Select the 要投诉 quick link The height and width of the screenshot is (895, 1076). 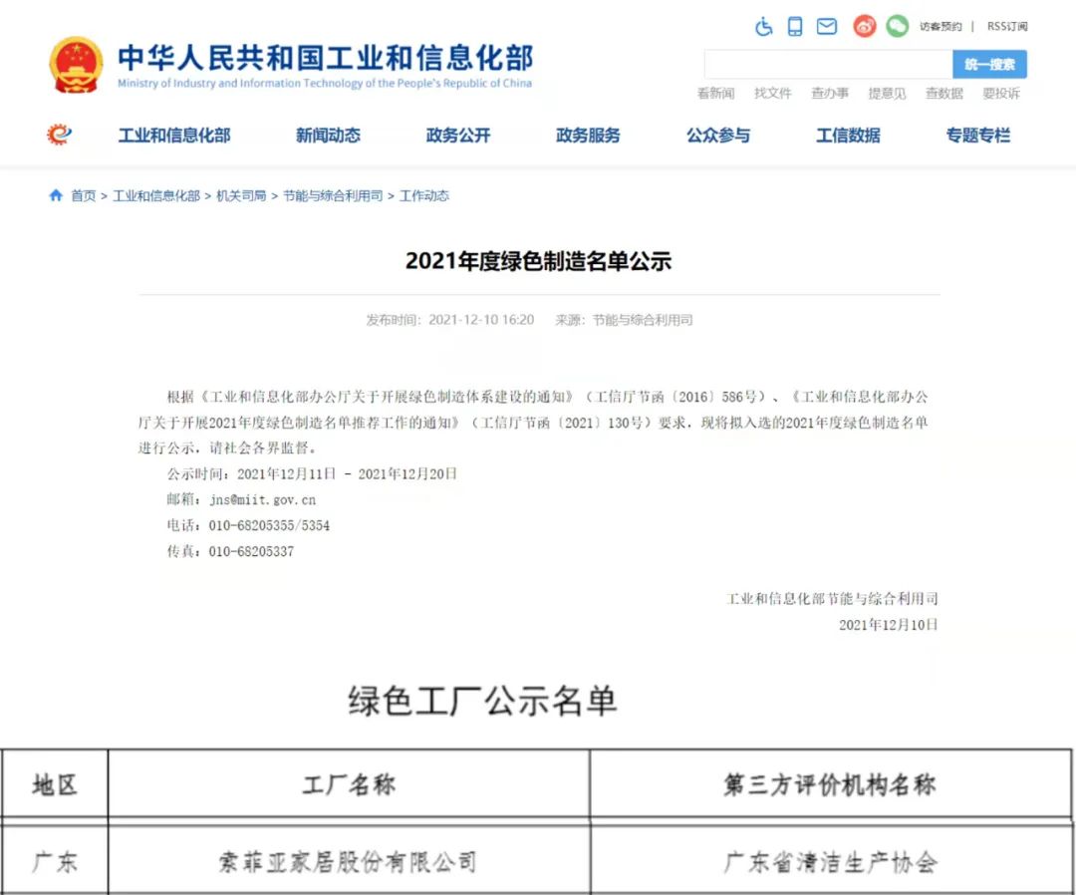(x=1000, y=94)
